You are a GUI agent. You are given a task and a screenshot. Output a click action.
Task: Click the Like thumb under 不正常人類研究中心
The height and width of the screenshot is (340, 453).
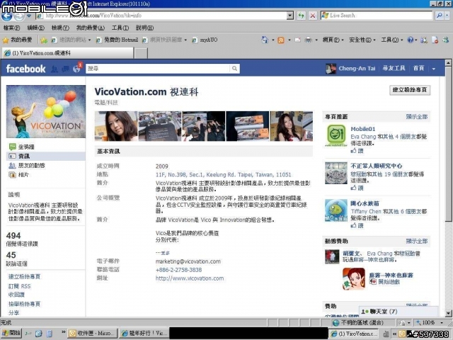click(x=354, y=188)
